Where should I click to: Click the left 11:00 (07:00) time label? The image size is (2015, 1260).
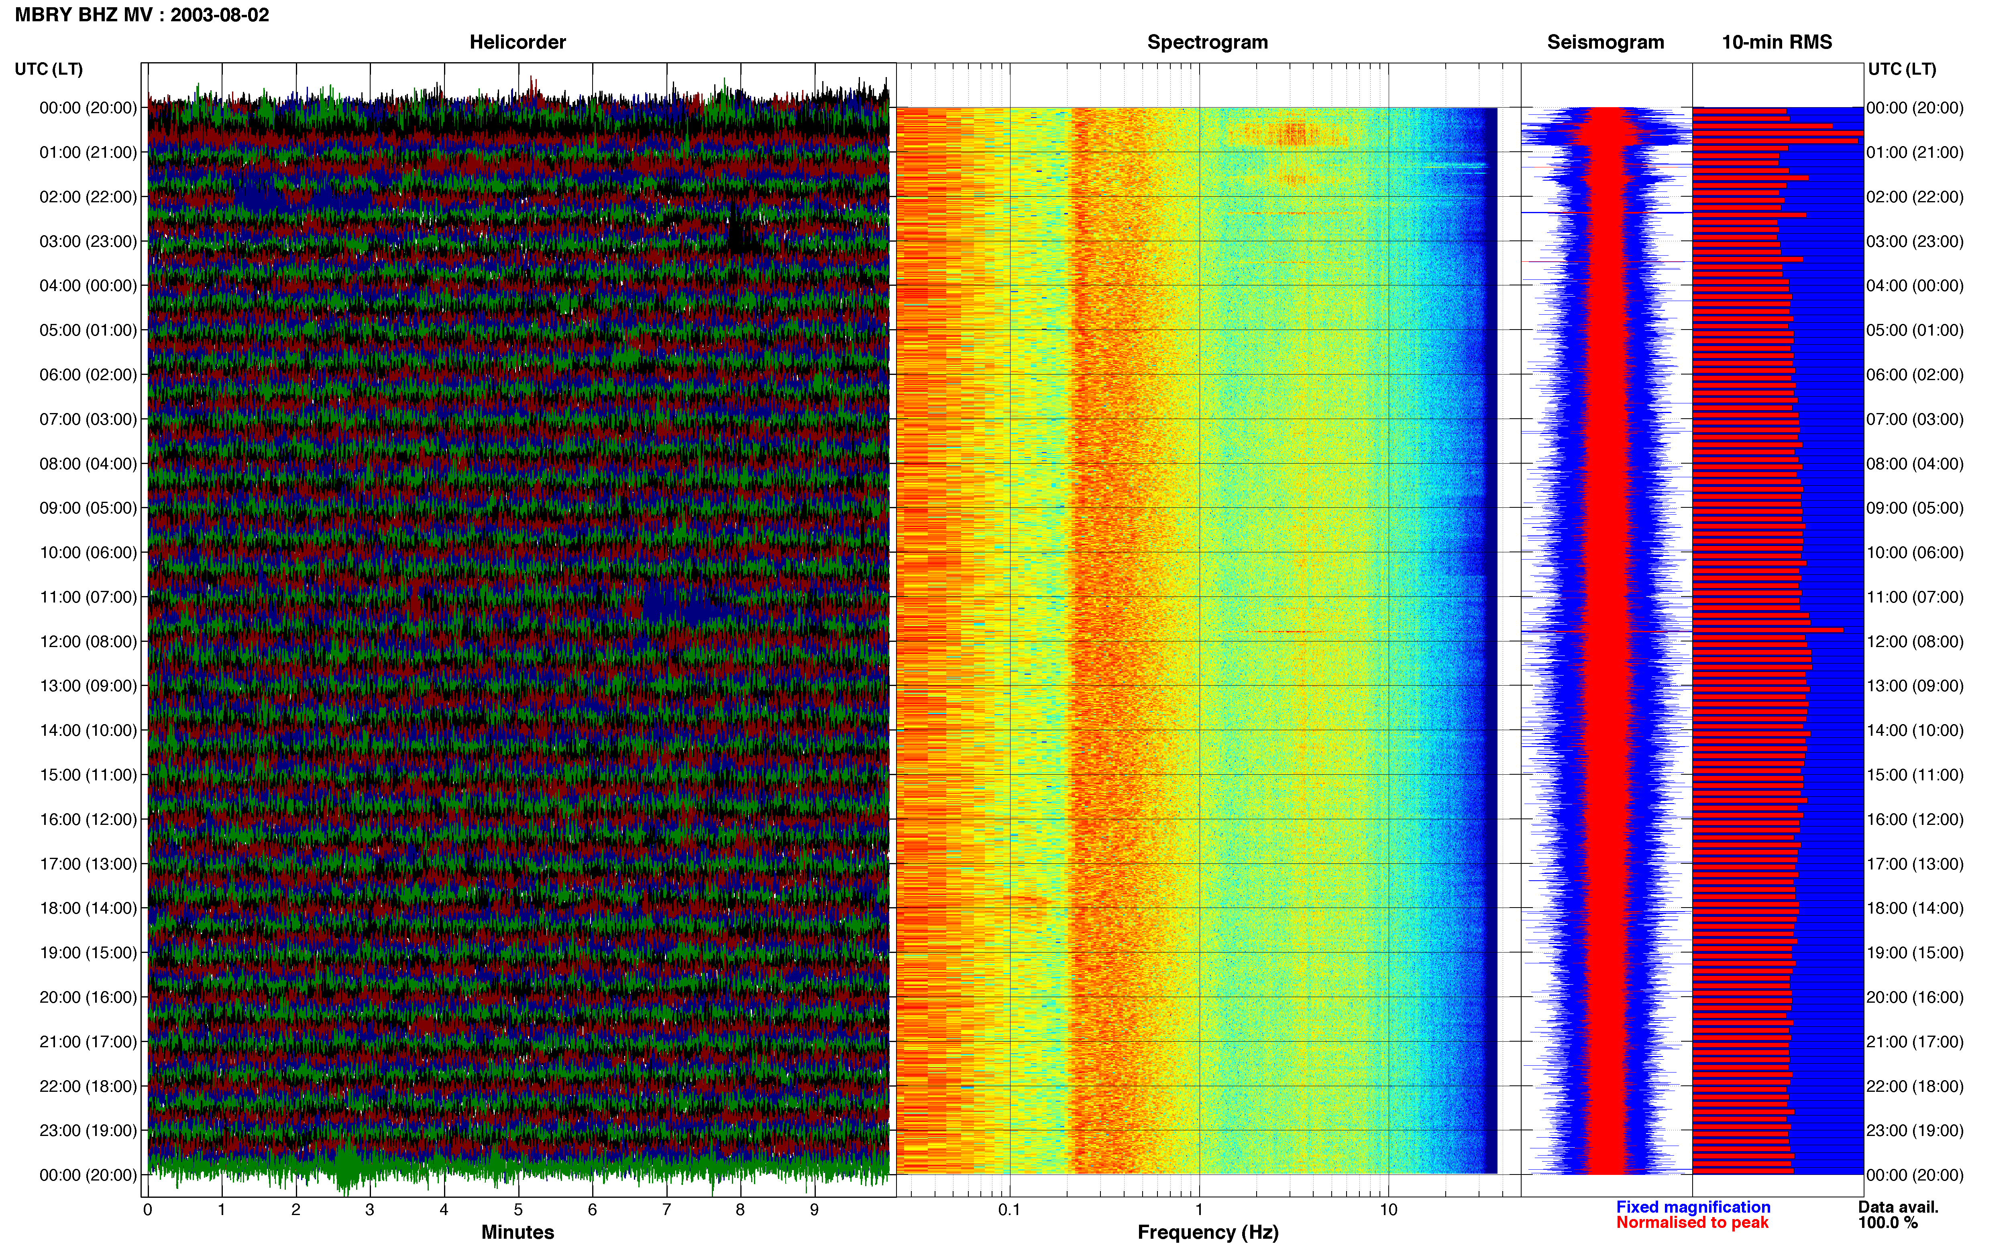tap(88, 596)
